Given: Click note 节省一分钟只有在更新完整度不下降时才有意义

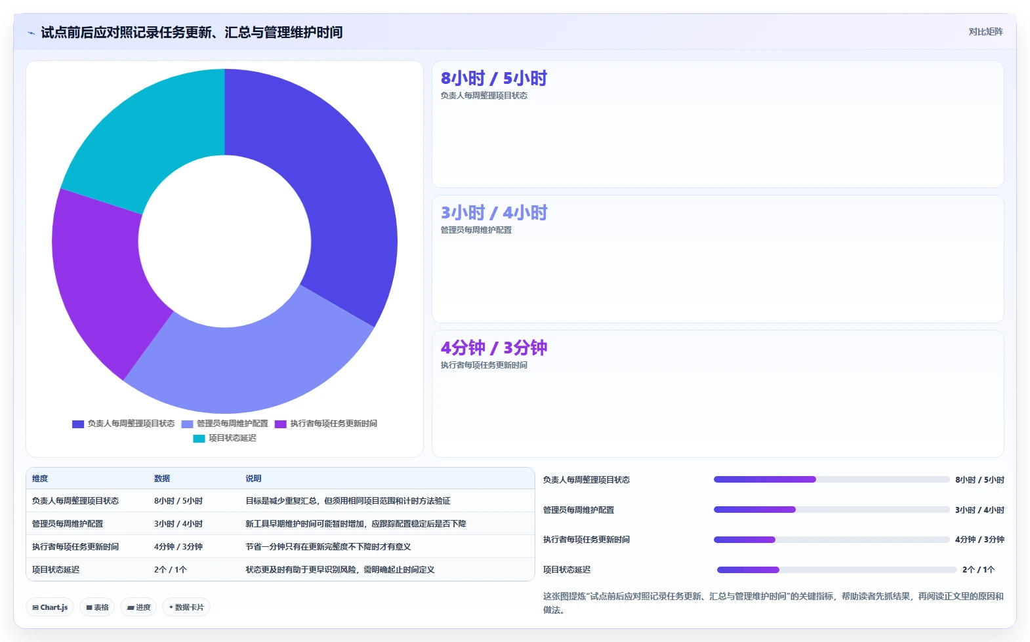Looking at the screenshot, I should click(328, 547).
